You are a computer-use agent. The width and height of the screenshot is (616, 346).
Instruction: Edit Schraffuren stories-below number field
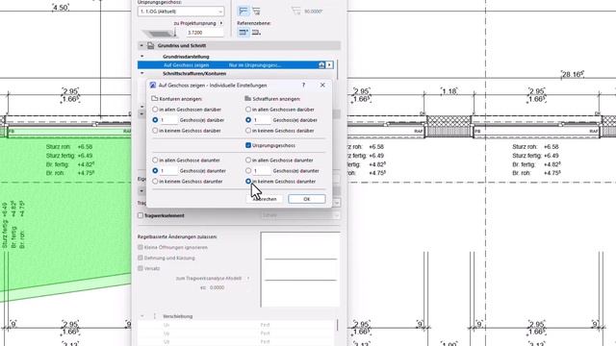coord(262,171)
